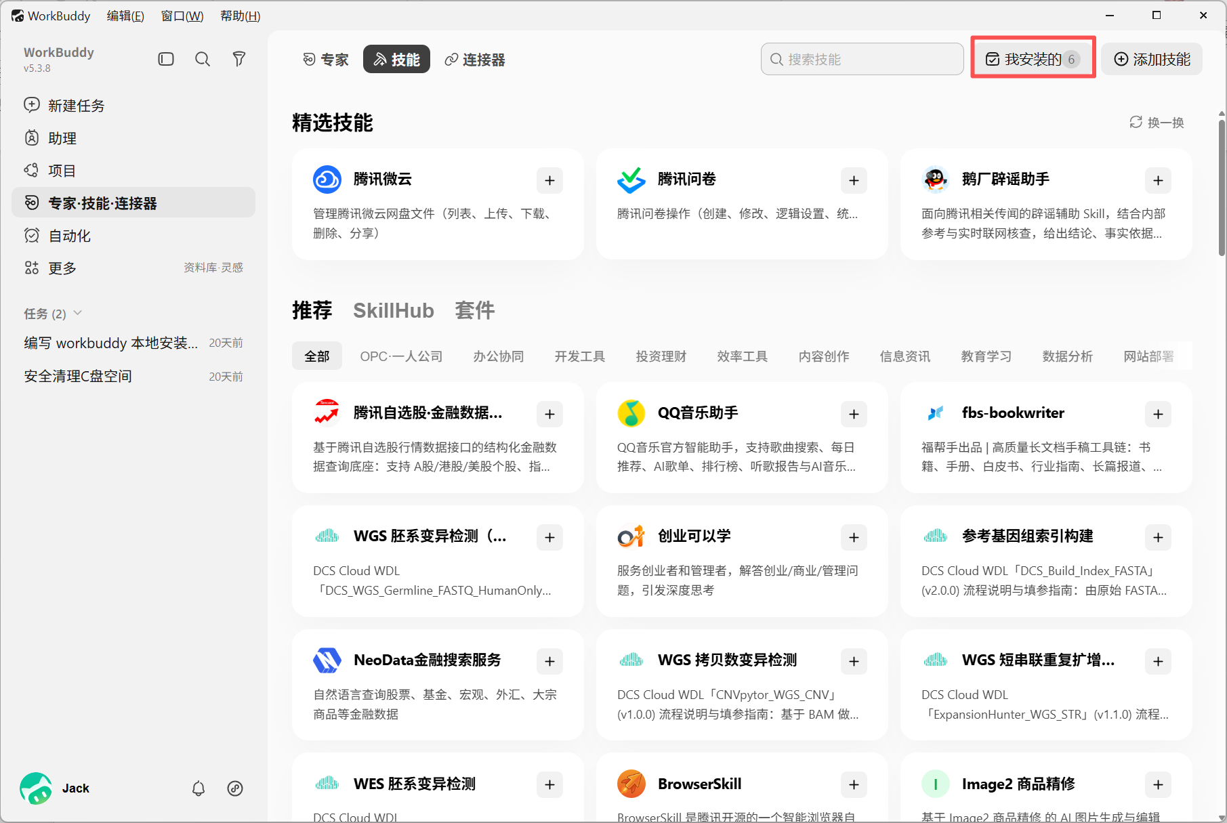The height and width of the screenshot is (823, 1227).
Task: Open 自动化 in sidebar
Action: 133,236
